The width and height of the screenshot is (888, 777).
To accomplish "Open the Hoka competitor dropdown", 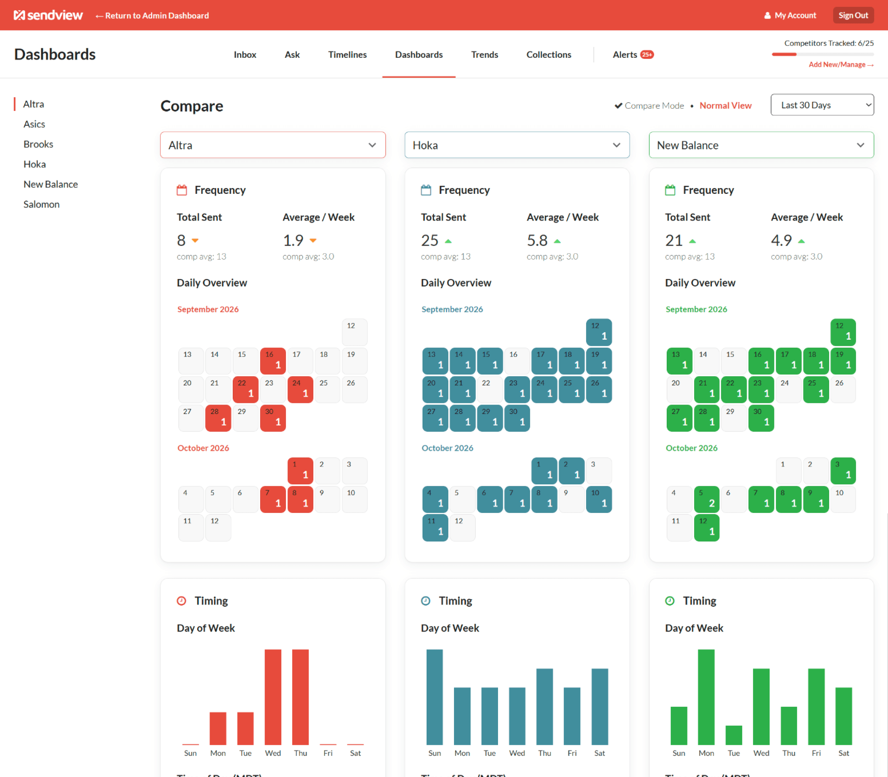I will tap(517, 145).
